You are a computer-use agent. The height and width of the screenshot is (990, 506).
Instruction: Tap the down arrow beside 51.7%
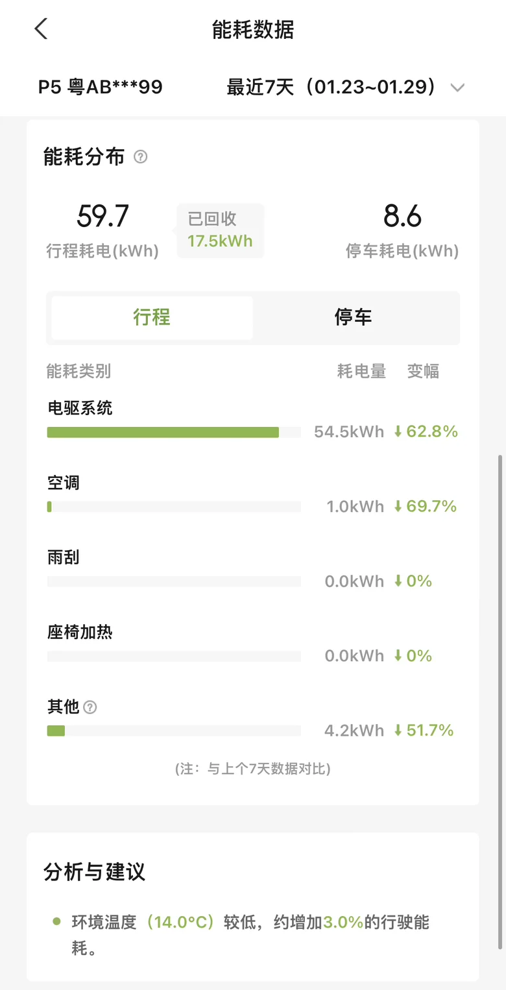398,730
